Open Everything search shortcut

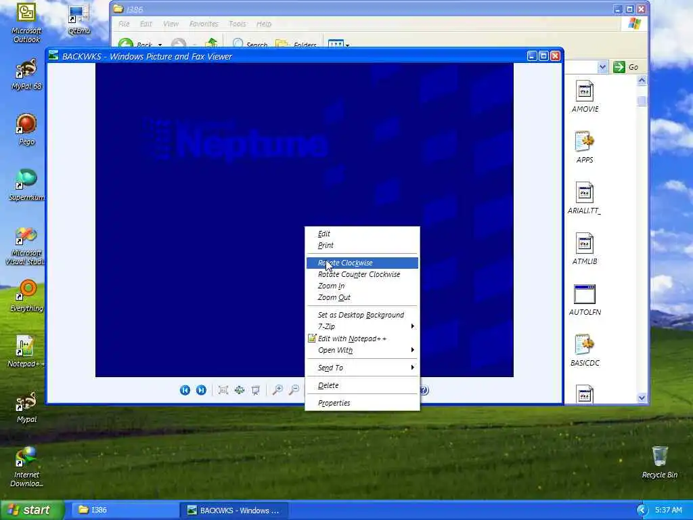[26, 295]
